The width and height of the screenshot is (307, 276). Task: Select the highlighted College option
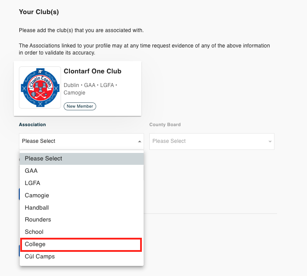pos(81,244)
